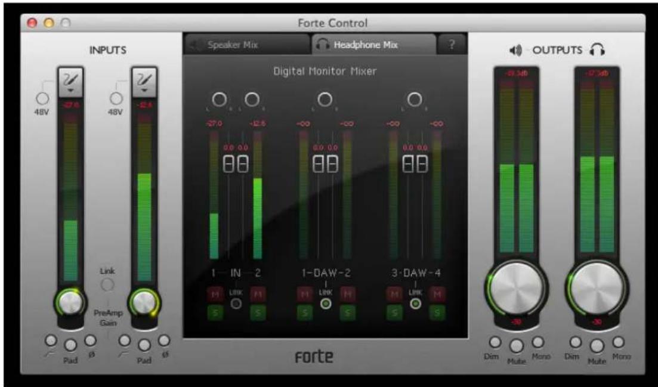Click the DAW 1 mixer fader handle

click(319, 163)
